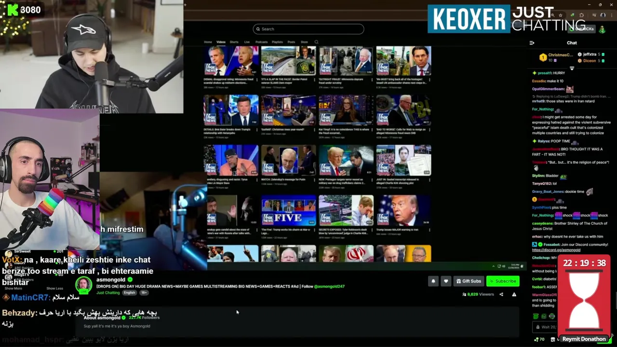The image size is (617, 347).
Task: Select the Videos channel tab
Action: (221, 42)
